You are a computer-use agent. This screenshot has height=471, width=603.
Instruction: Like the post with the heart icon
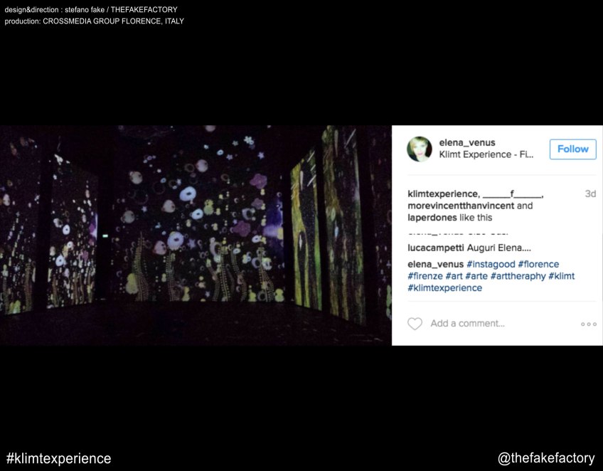click(x=415, y=324)
